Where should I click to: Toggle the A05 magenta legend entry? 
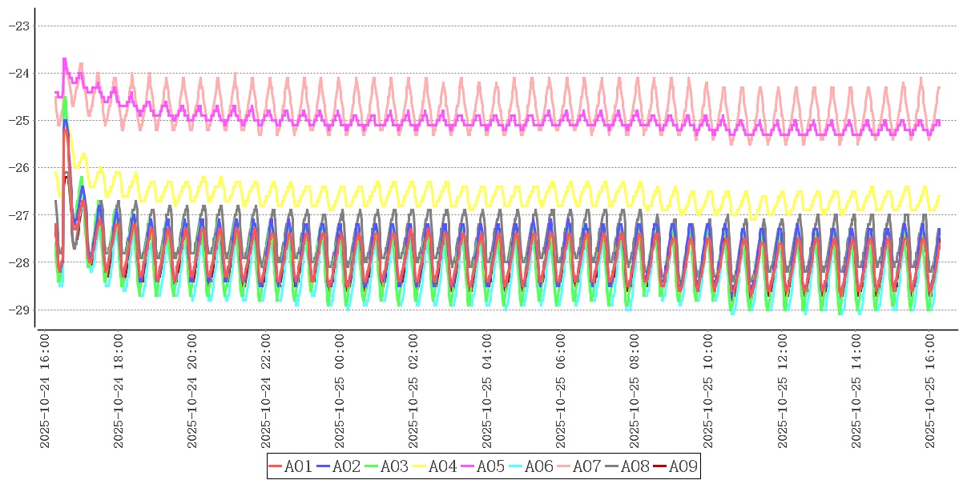click(482, 466)
